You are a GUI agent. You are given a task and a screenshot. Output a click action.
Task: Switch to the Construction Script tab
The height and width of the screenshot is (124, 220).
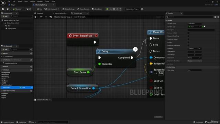click(60, 13)
